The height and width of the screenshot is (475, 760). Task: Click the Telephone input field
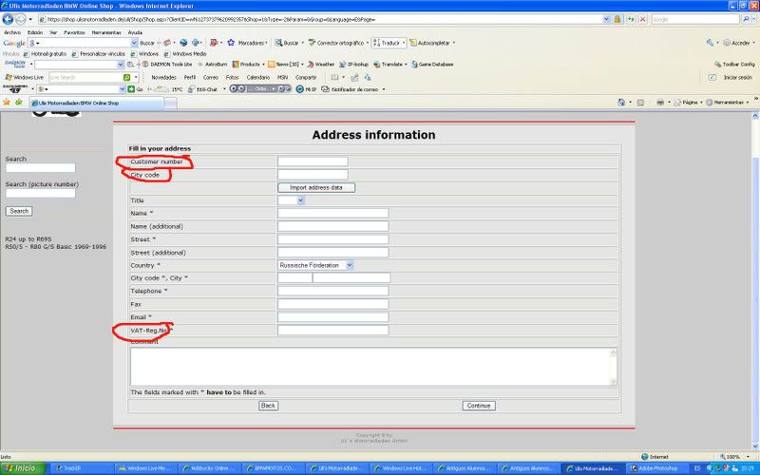click(x=333, y=291)
